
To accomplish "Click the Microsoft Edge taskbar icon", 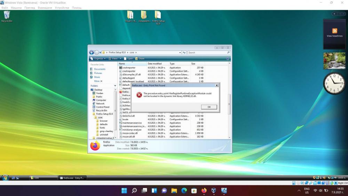I will 184,191.
